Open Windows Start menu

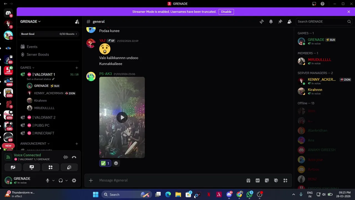pos(96,194)
